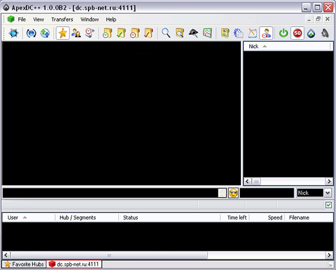This screenshot has height=270, width=336.
Task: Toggle the 50 speed limiter icon
Action: 297,33
